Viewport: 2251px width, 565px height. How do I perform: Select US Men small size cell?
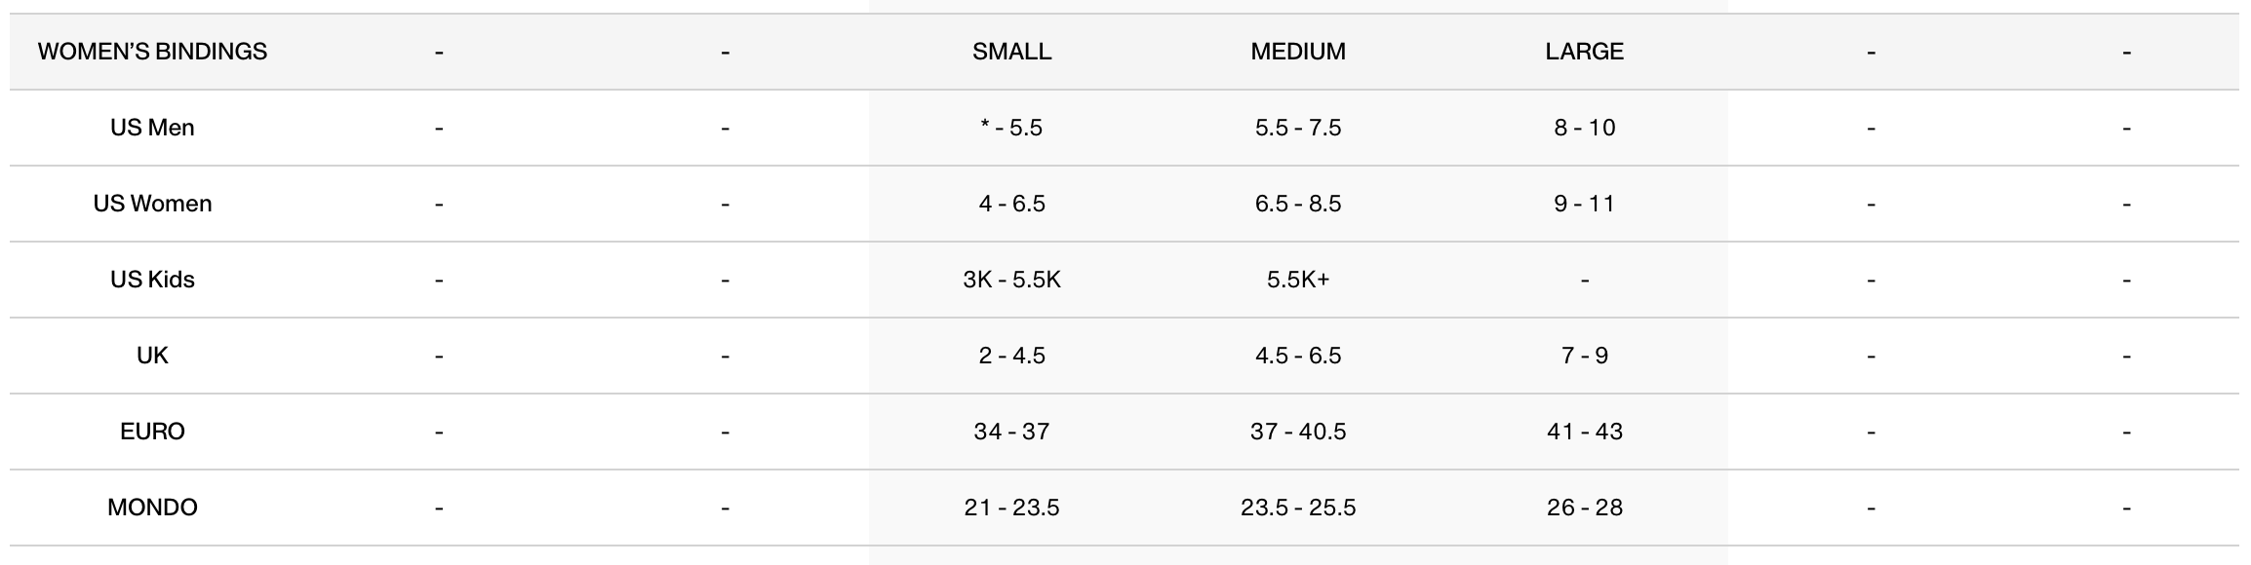[x=1011, y=128]
